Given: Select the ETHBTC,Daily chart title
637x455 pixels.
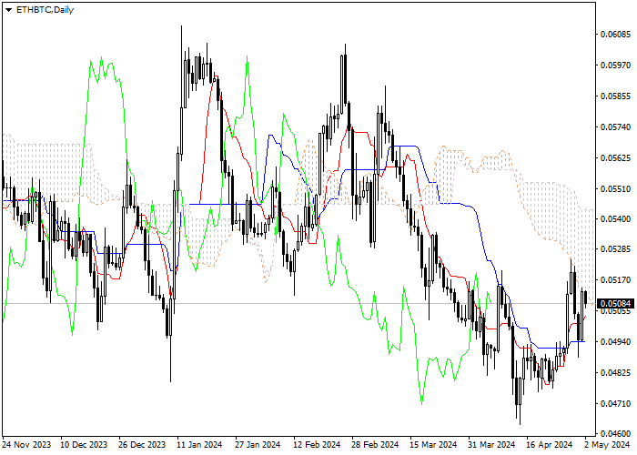Looking at the screenshot, I should click(x=45, y=10).
